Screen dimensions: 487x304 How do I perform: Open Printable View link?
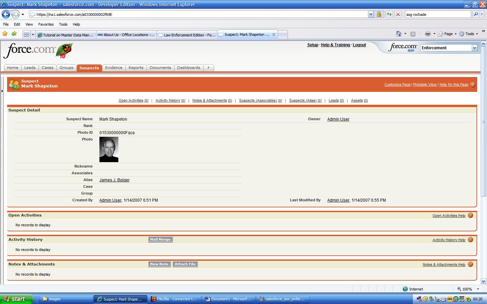point(425,85)
